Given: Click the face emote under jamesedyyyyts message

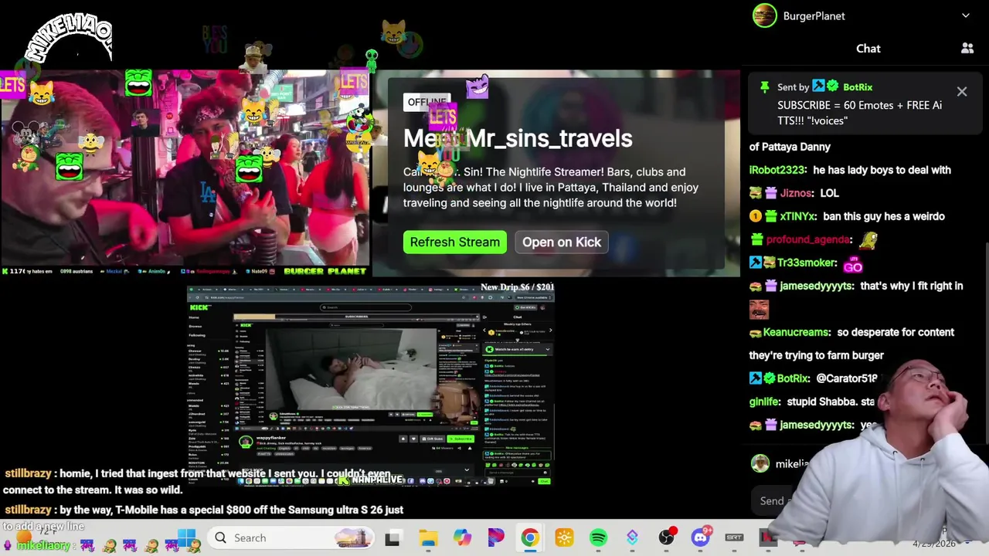Looking at the screenshot, I should point(759,310).
